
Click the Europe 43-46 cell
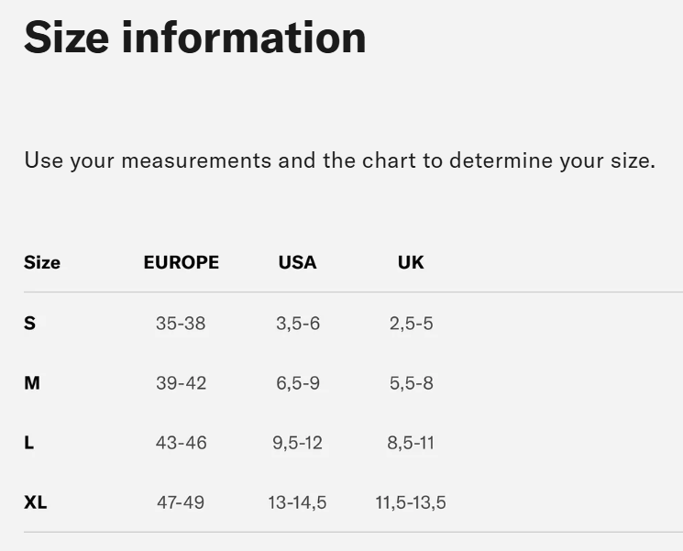pyautogui.click(x=181, y=443)
